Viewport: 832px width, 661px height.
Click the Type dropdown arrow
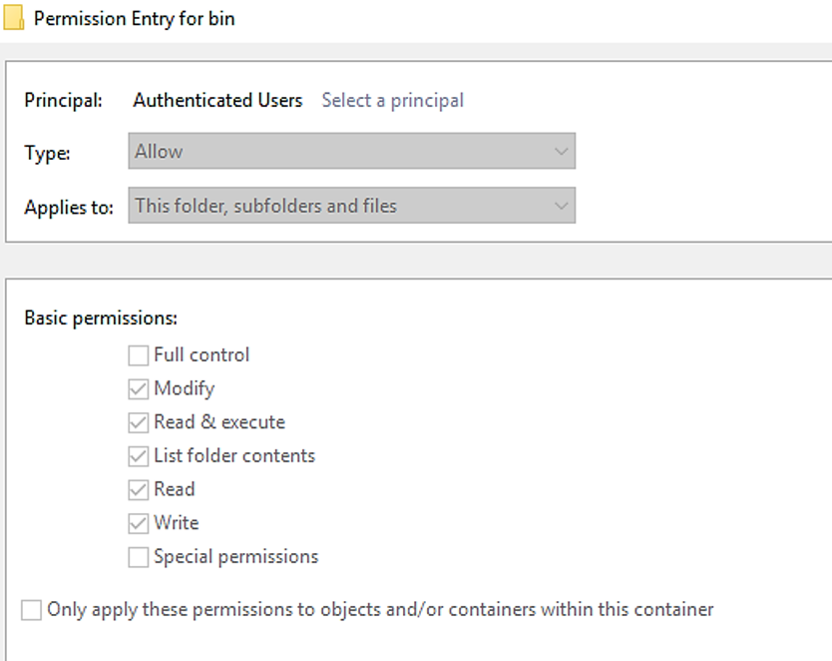tap(561, 151)
